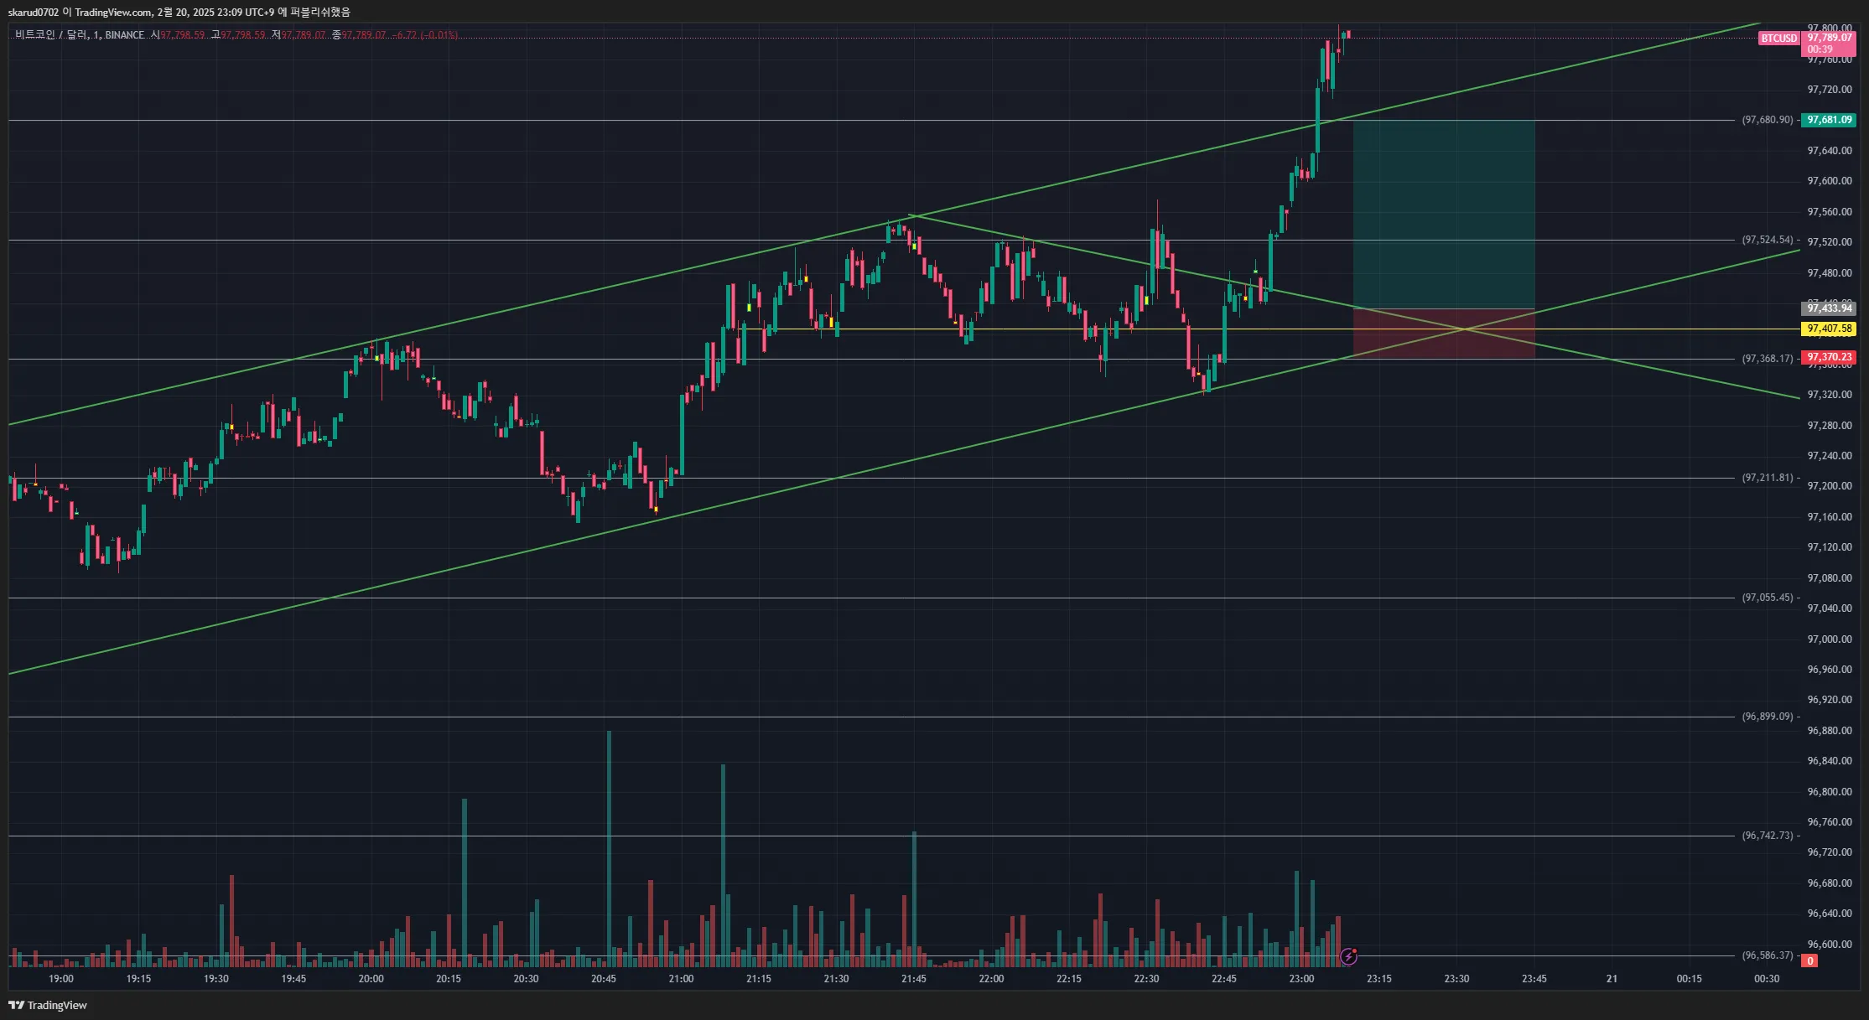Image resolution: width=1869 pixels, height=1020 pixels.
Task: Select the red 97,370.23 stop price label
Action: pos(1829,357)
